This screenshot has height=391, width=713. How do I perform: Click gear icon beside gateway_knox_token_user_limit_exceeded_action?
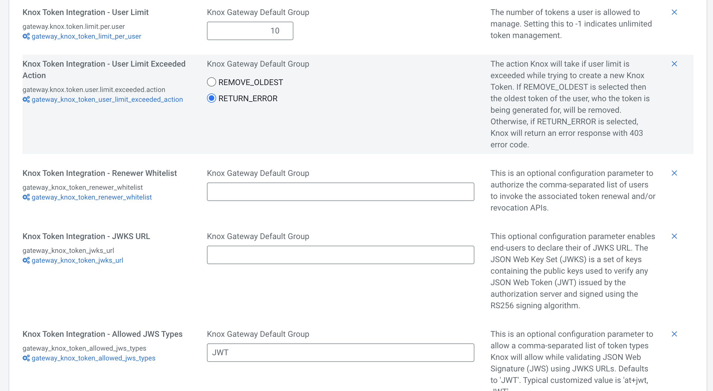tap(26, 99)
